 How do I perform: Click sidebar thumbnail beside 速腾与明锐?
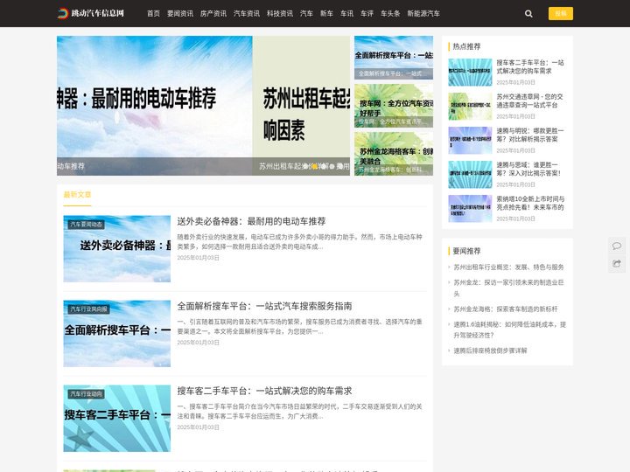(x=470, y=141)
